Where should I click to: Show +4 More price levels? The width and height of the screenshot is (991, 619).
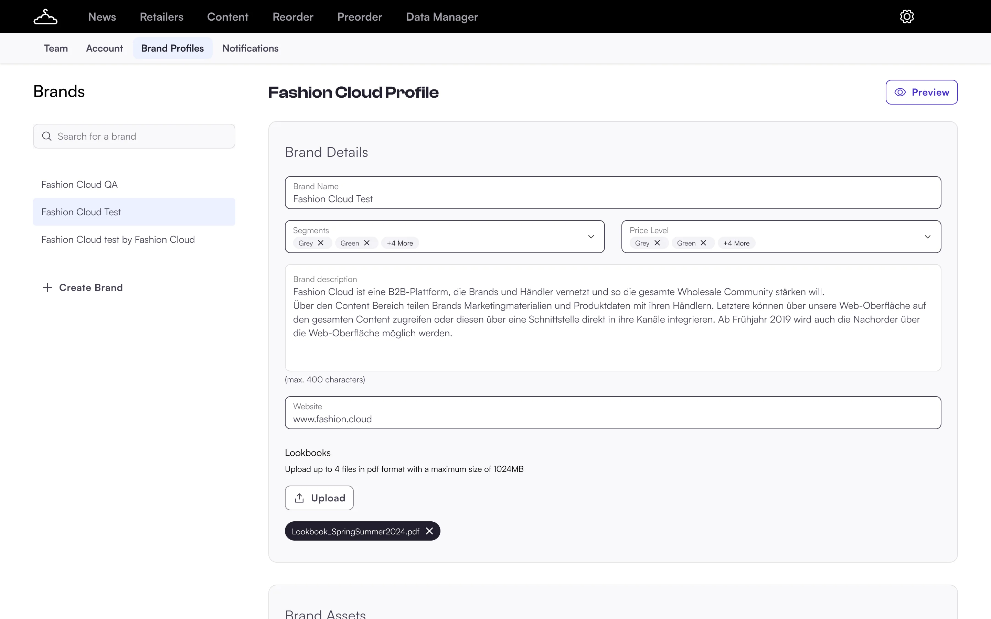736,243
